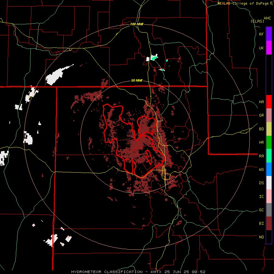
Task: Click the 'RA' legend label
Action: (261, 156)
